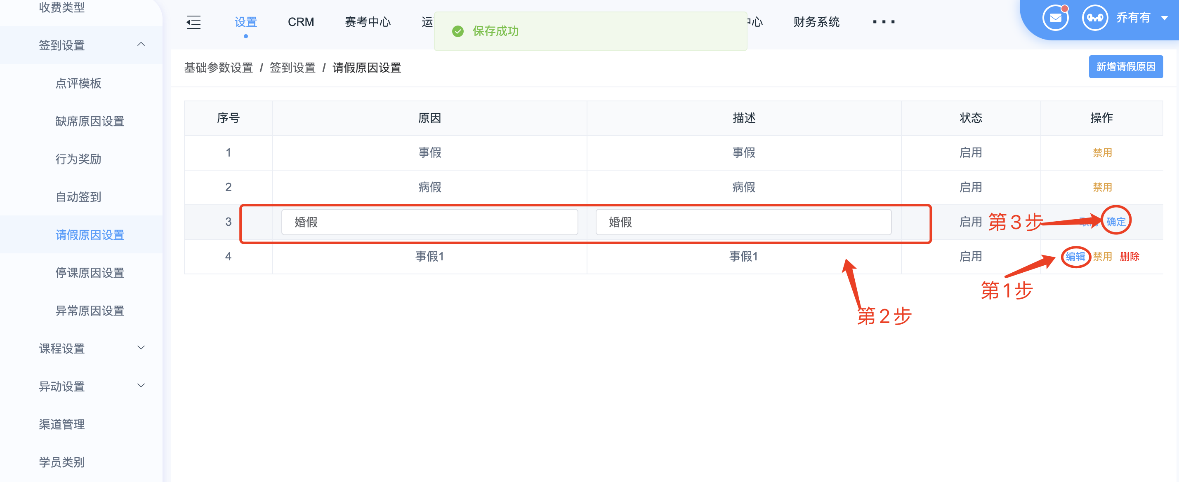Viewport: 1179px width, 482px height.
Task: Click the 病假 cell in 描述 column
Action: click(x=744, y=187)
